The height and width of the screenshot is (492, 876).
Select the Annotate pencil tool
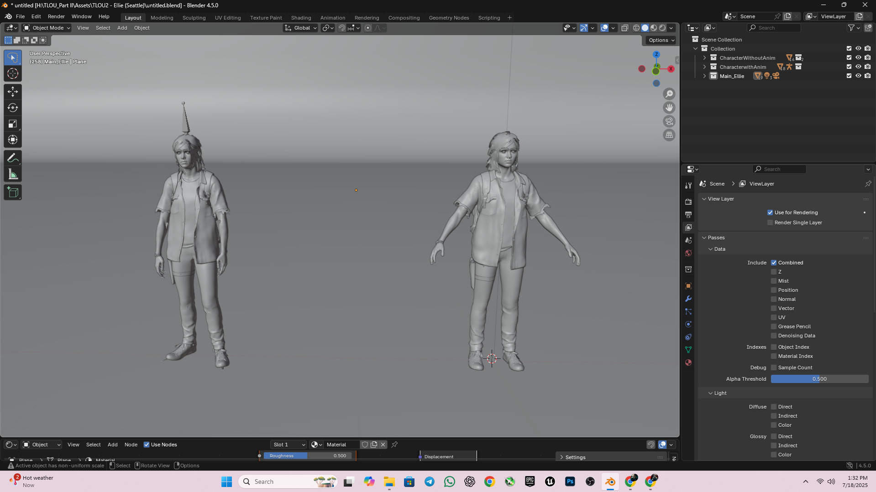point(13,158)
